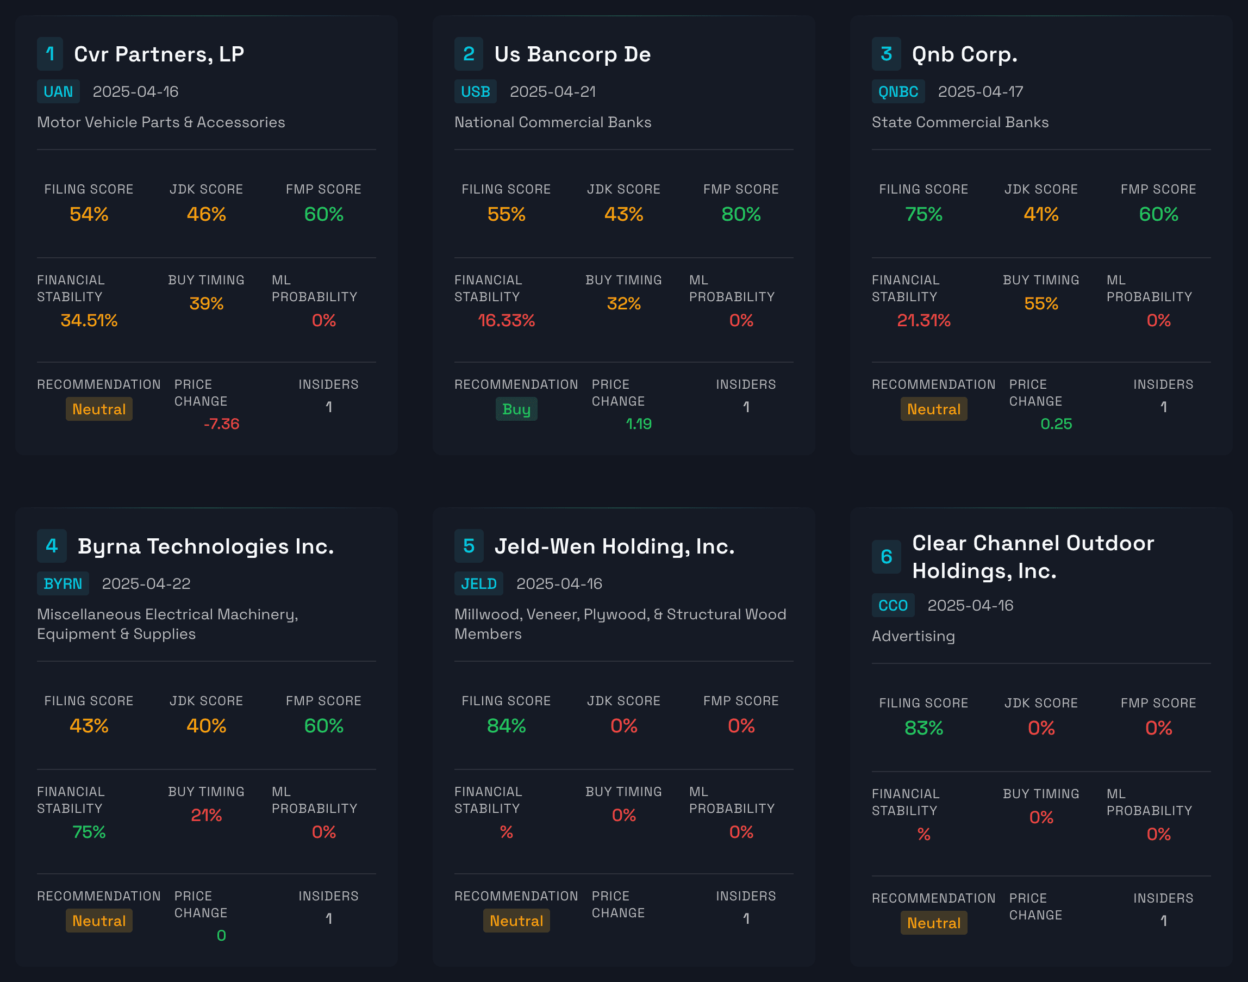Select the USB ticker badge
This screenshot has width=1248, height=982.
475,91
